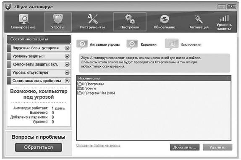Click the exclusions description info text
The height and width of the screenshot is (160, 241).
[x=141, y=62]
